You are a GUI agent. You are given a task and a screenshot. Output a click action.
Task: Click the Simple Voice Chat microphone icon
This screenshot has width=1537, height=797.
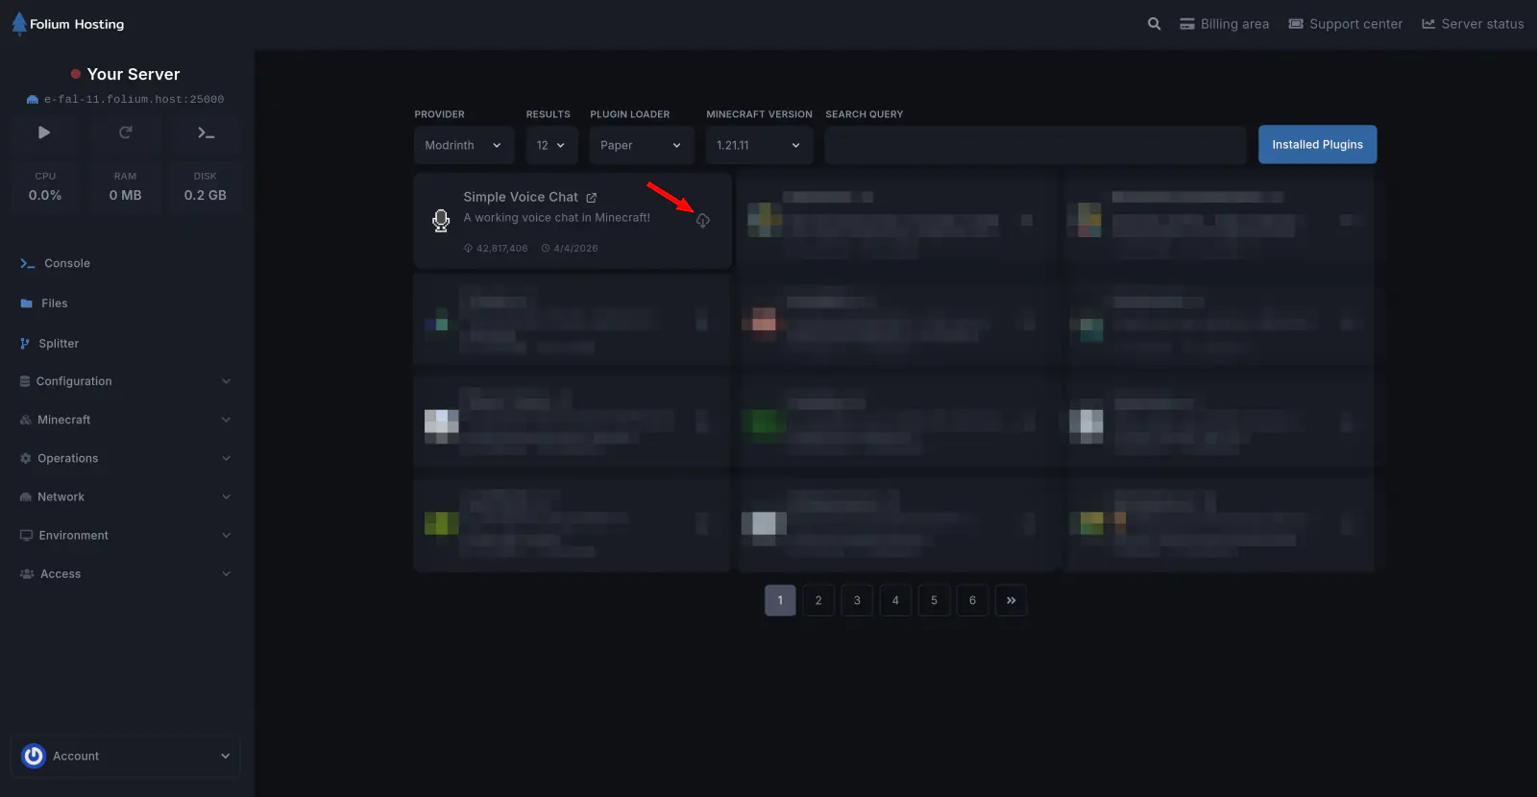click(x=441, y=221)
